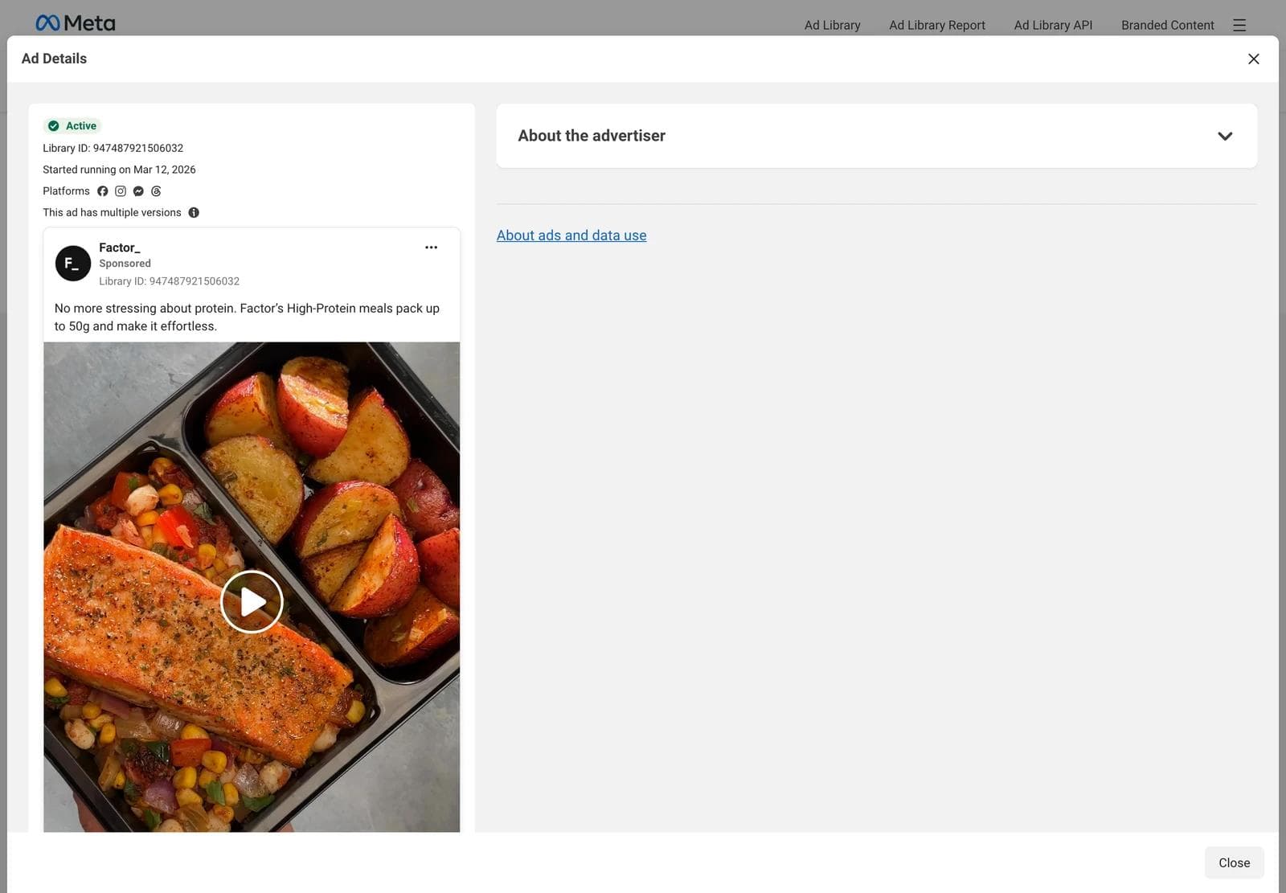Click the Factor_ profile avatar

coord(72,264)
